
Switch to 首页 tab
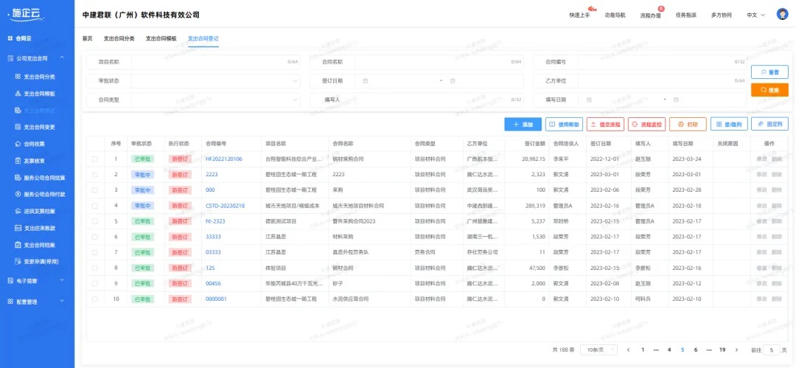click(x=87, y=38)
